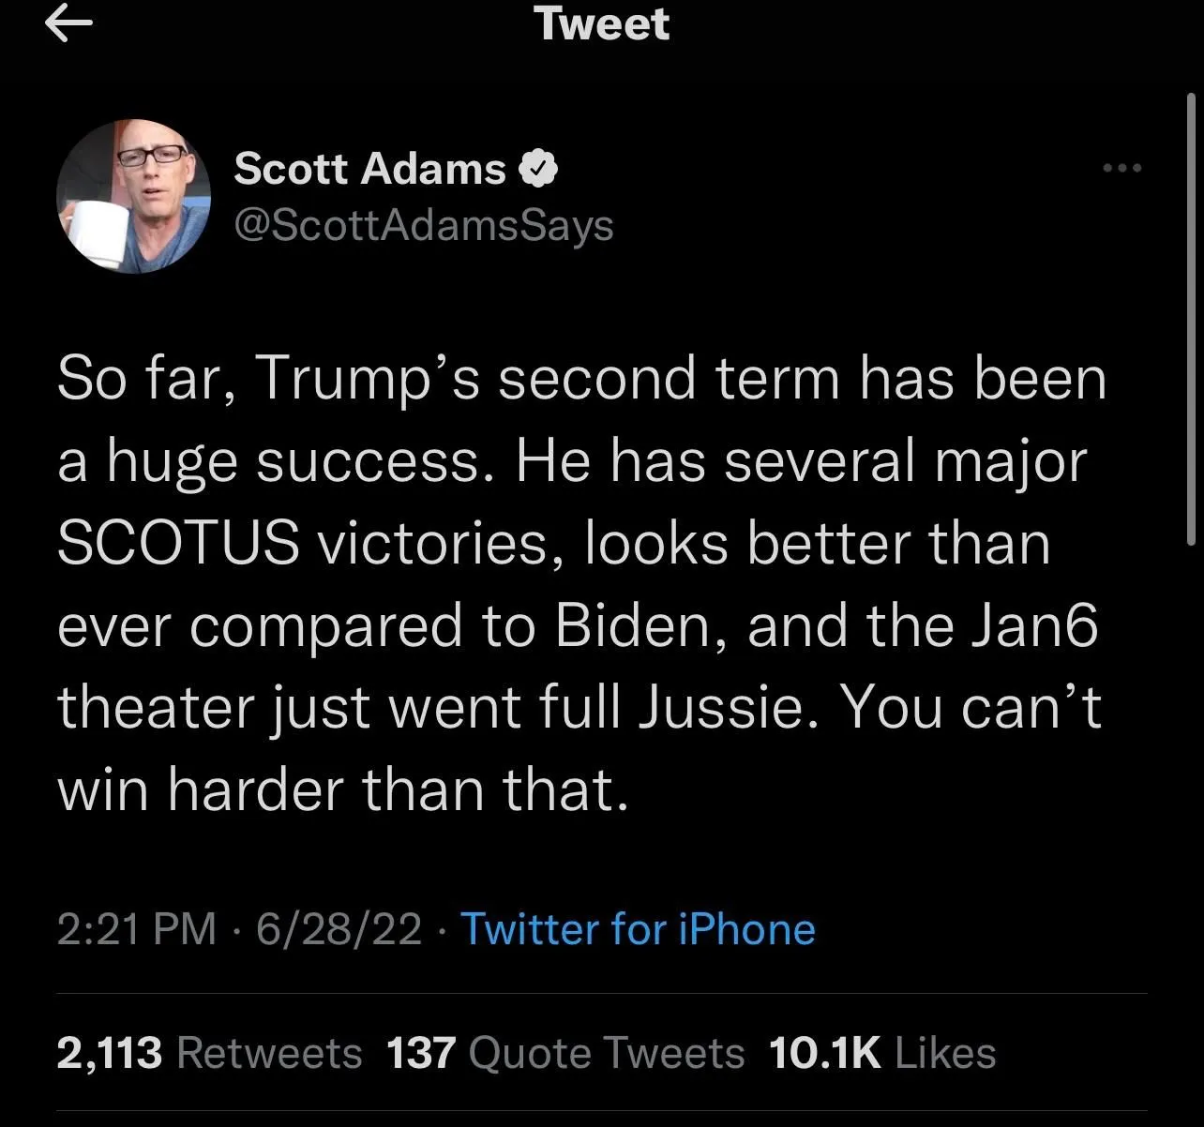Open the 137 Quote Tweets list

[565, 1053]
